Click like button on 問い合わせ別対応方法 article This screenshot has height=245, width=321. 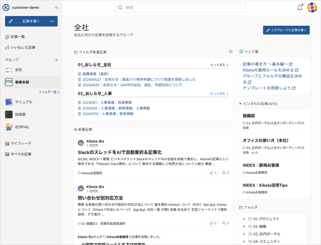[213, 223]
